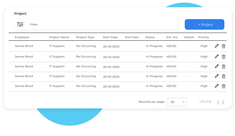Screen dimensions: 235x136
Task: Sort by the Start Date column header
Action: [110, 37]
